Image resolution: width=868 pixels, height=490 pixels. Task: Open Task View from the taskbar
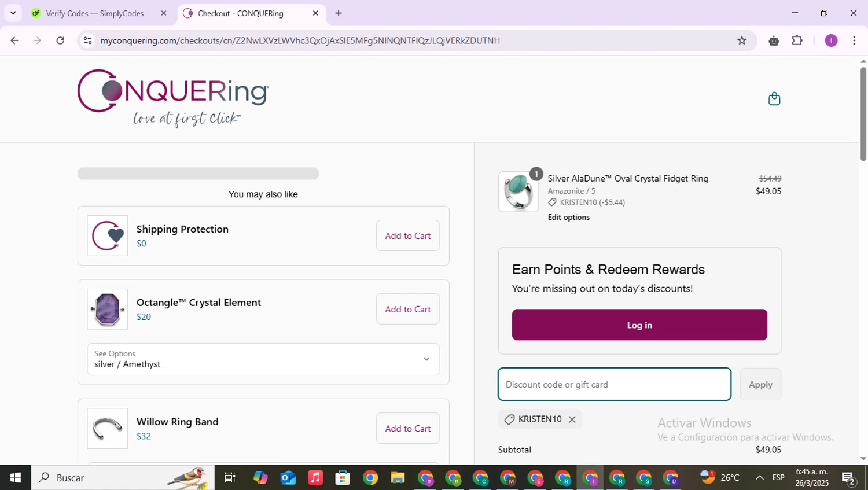click(230, 478)
